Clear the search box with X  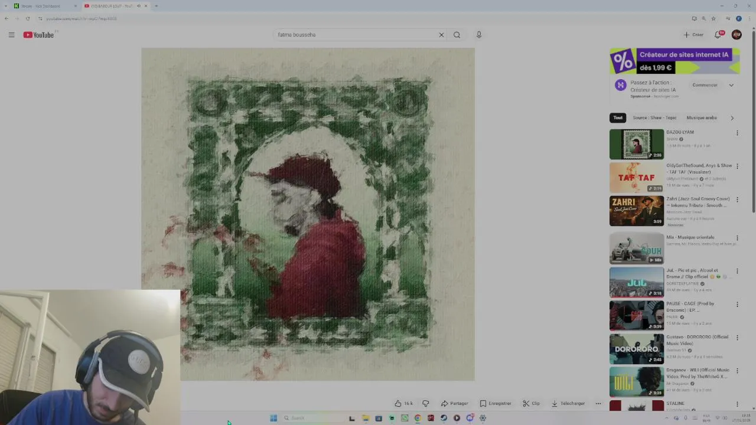441,35
